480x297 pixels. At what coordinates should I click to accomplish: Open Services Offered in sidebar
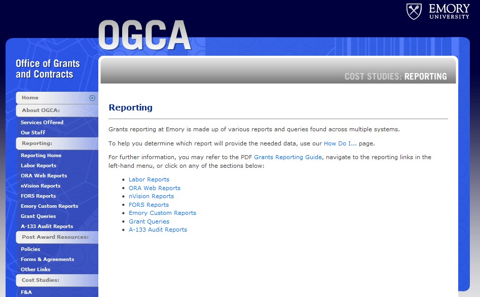point(42,122)
